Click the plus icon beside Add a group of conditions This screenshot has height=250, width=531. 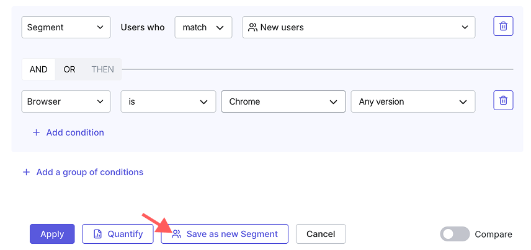pyautogui.click(x=26, y=172)
